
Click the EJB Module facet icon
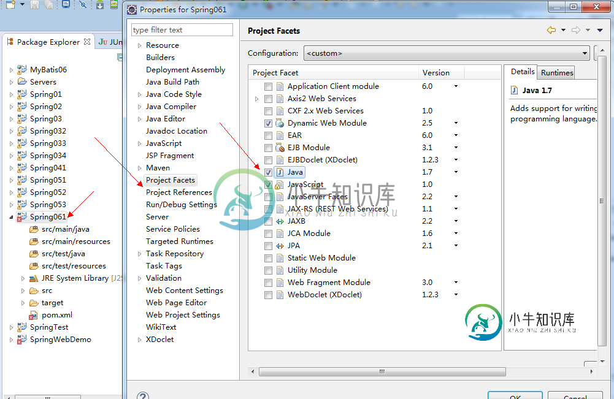coord(280,148)
